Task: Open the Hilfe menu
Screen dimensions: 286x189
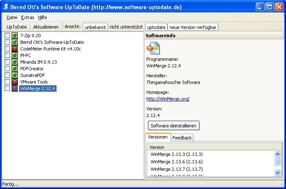Action: (43, 17)
